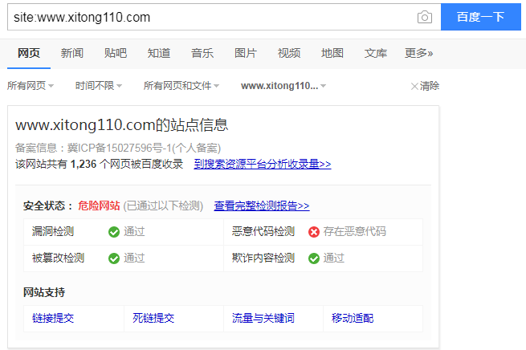Open the 所有网页 filter dropdown
This screenshot has width=526, height=350.
click(x=31, y=86)
